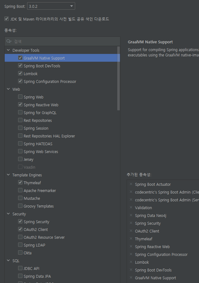Check the Jersey dependency
Screen dimensions: 199x283
tap(20, 159)
